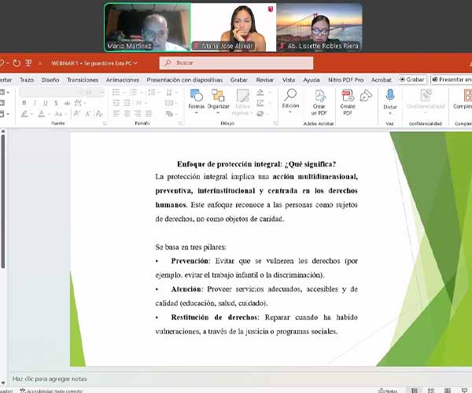The height and width of the screenshot is (393, 472).
Task: Open Presentación con diapositivas tab
Action: click(x=185, y=79)
